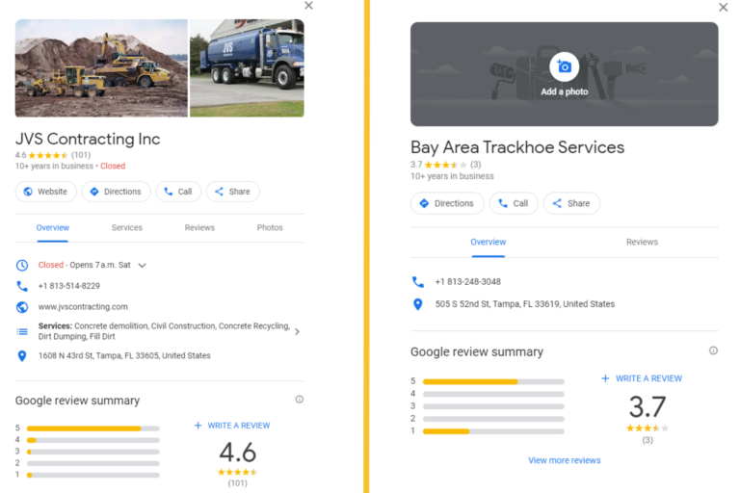This screenshot has width=740, height=493.
Task: Click globe icon beside www.jvscontracting.com
Action: point(22,307)
